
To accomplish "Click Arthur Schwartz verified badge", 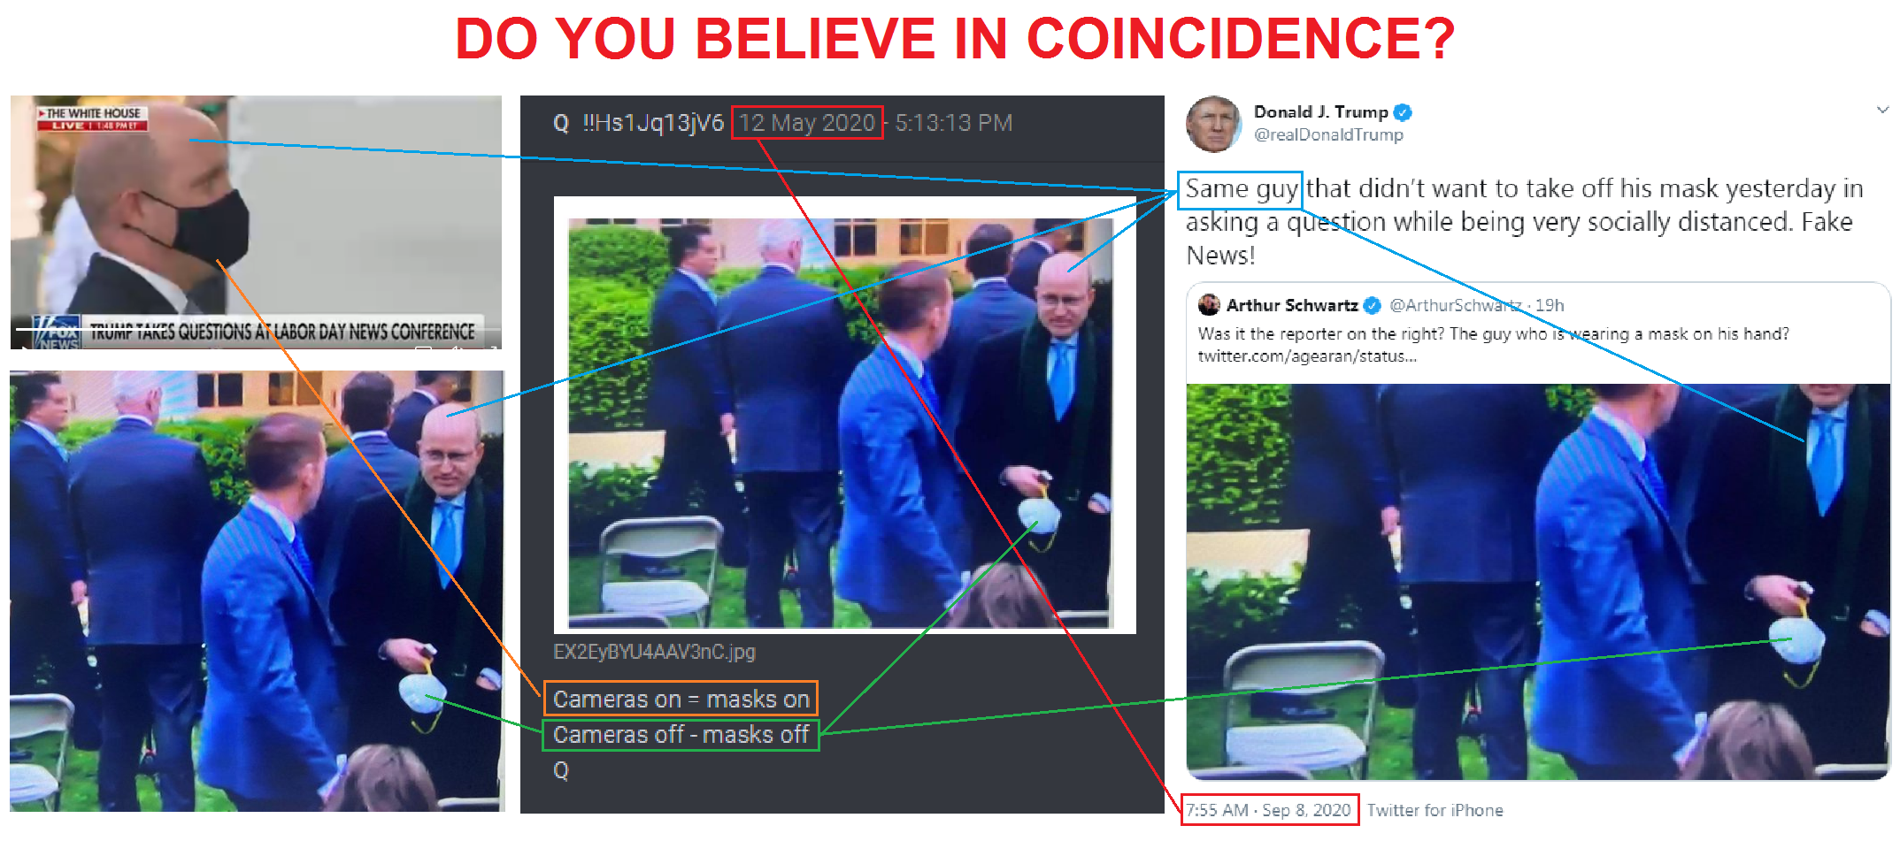I will click(x=1373, y=305).
